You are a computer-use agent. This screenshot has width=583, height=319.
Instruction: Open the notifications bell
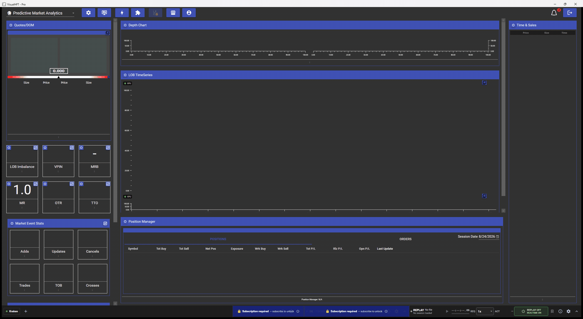[554, 13]
